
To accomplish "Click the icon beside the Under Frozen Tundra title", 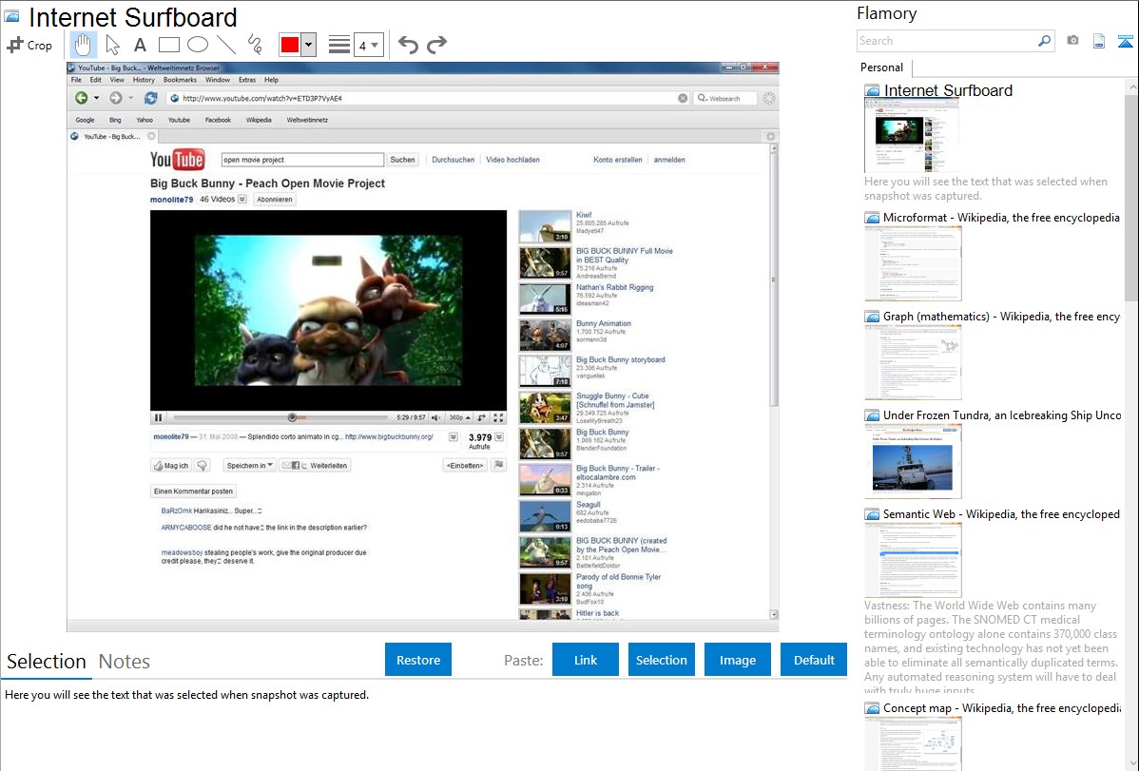I will [x=872, y=415].
